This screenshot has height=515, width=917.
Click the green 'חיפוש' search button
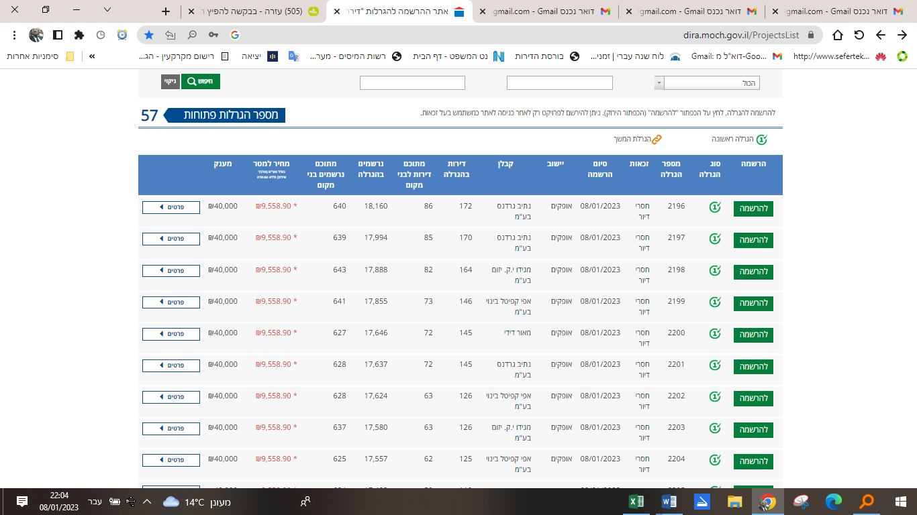click(200, 82)
